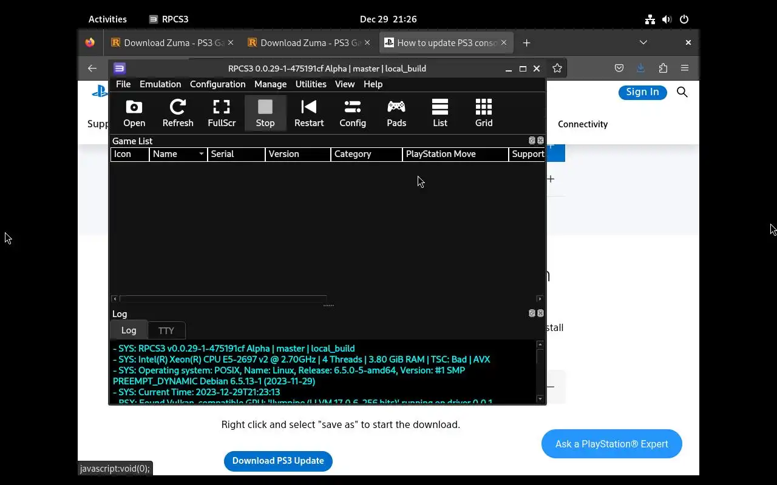Close the How to update PS3 tab

(x=504, y=43)
